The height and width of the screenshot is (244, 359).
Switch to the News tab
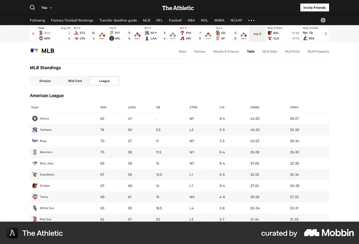tap(182, 51)
